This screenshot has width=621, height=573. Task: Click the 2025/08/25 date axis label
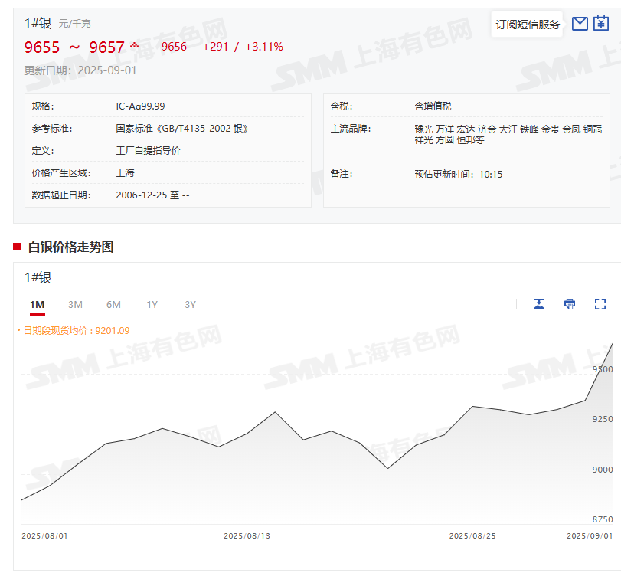[472, 535]
